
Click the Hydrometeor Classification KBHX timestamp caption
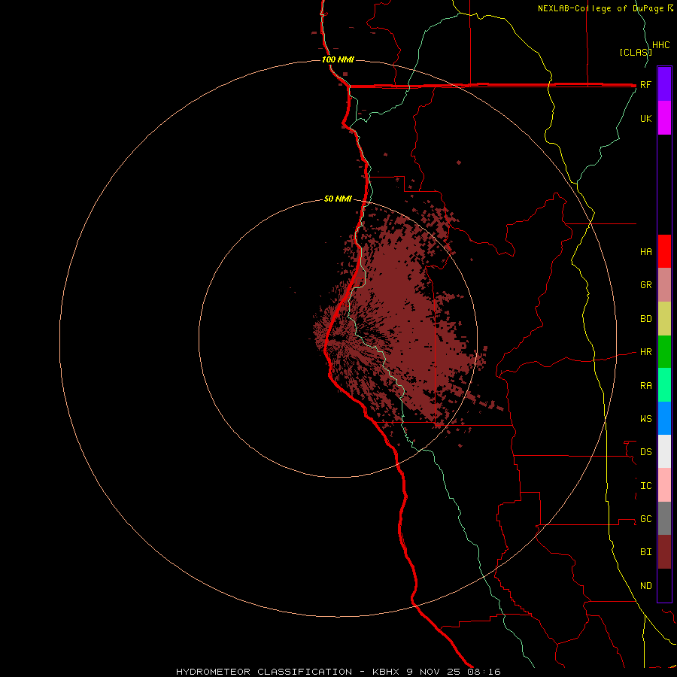pos(338,672)
